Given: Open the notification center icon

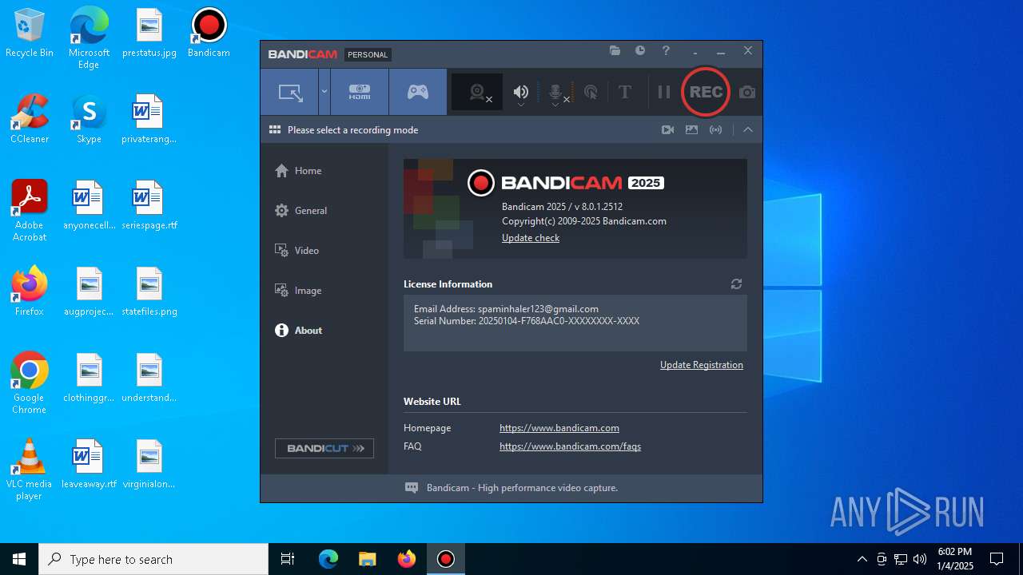Looking at the screenshot, I should click(x=997, y=559).
